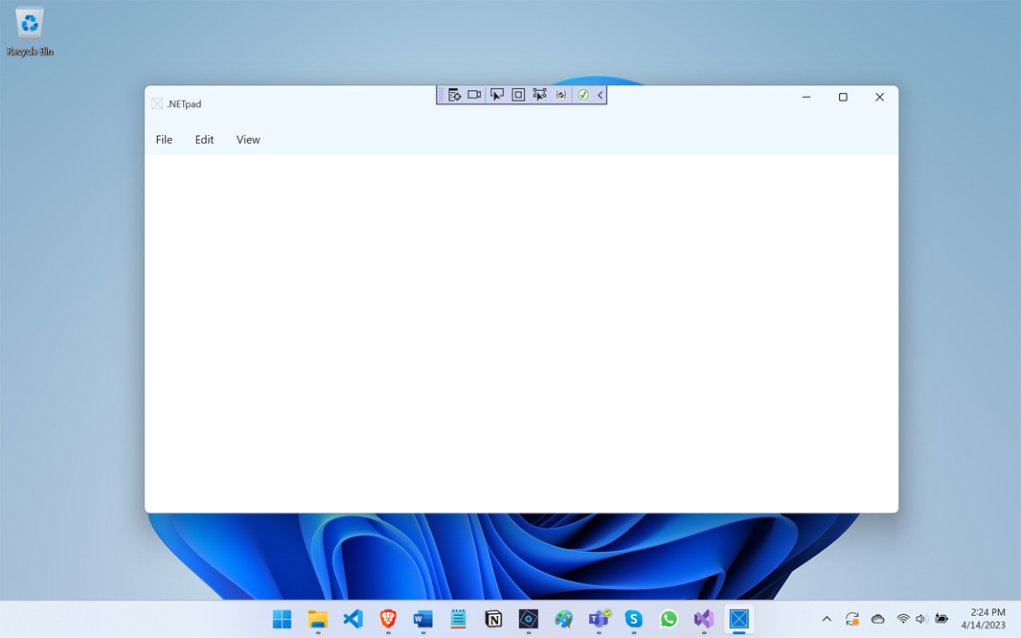Open binding diagnostics curly-braces icon

tap(561, 95)
